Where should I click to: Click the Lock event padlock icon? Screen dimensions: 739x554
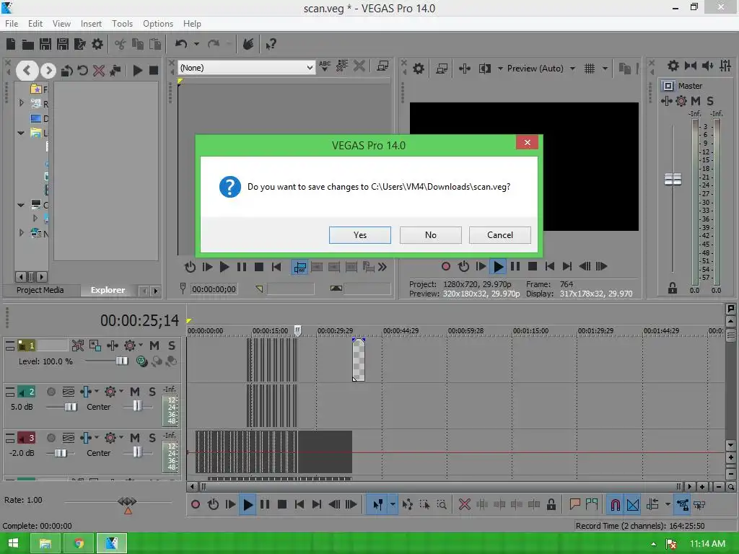pos(551,505)
